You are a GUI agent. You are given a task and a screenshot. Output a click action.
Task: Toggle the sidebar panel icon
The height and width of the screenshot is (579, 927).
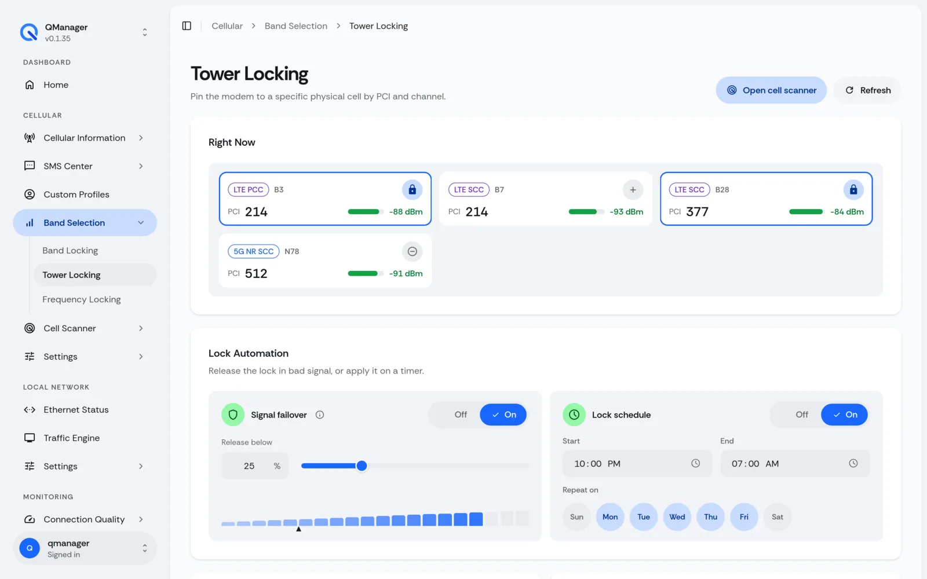[x=187, y=26]
